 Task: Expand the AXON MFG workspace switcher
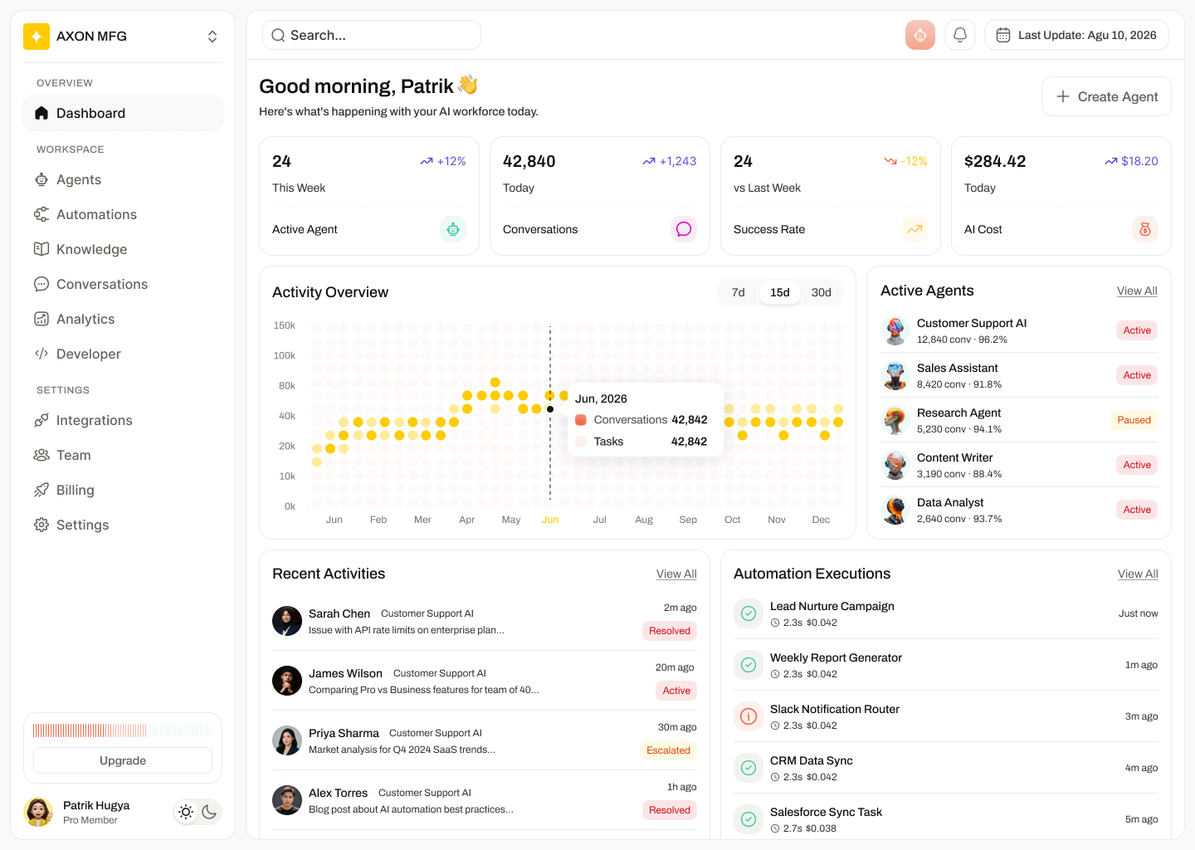point(212,37)
